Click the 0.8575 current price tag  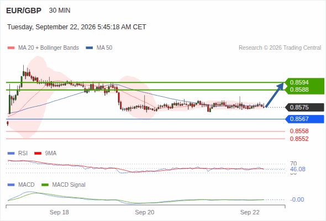tap(304, 107)
